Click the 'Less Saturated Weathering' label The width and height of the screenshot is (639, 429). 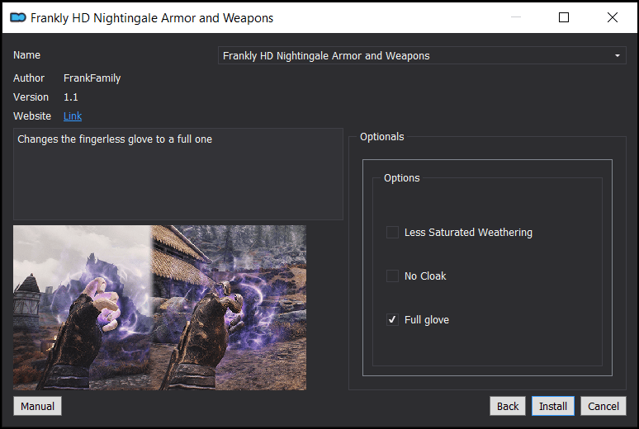click(468, 232)
